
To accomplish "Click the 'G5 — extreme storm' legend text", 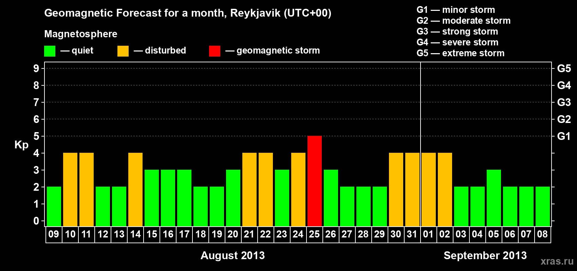I will point(461,53).
